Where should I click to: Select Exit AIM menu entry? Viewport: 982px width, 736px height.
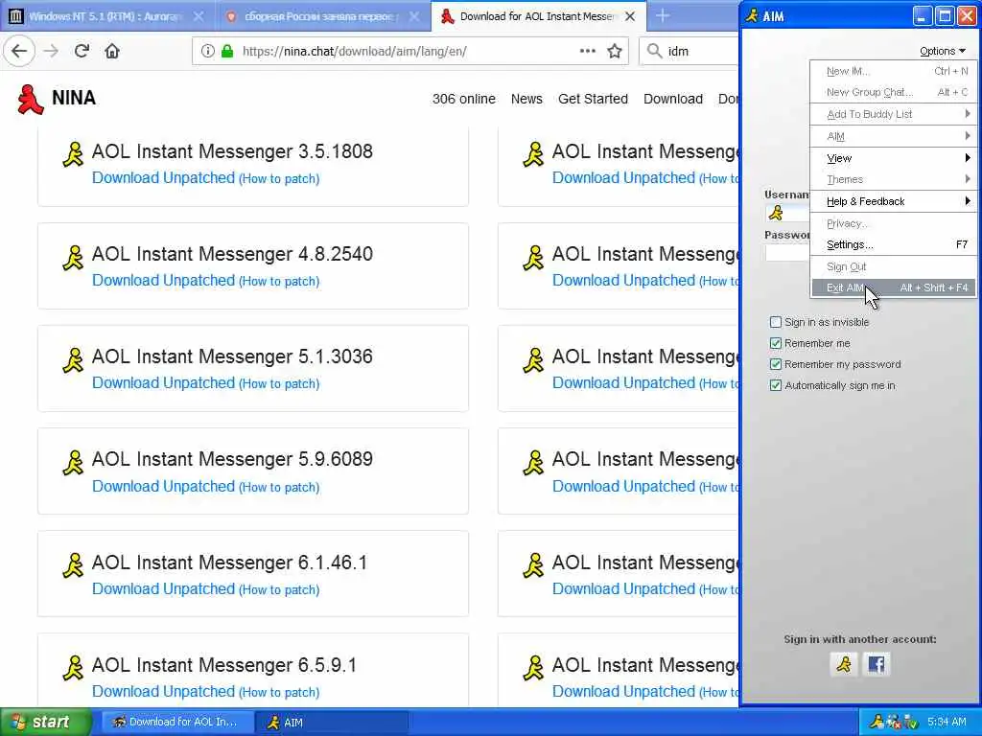(893, 287)
